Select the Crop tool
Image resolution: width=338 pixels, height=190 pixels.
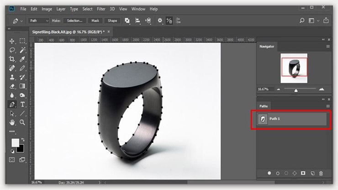click(x=12, y=59)
